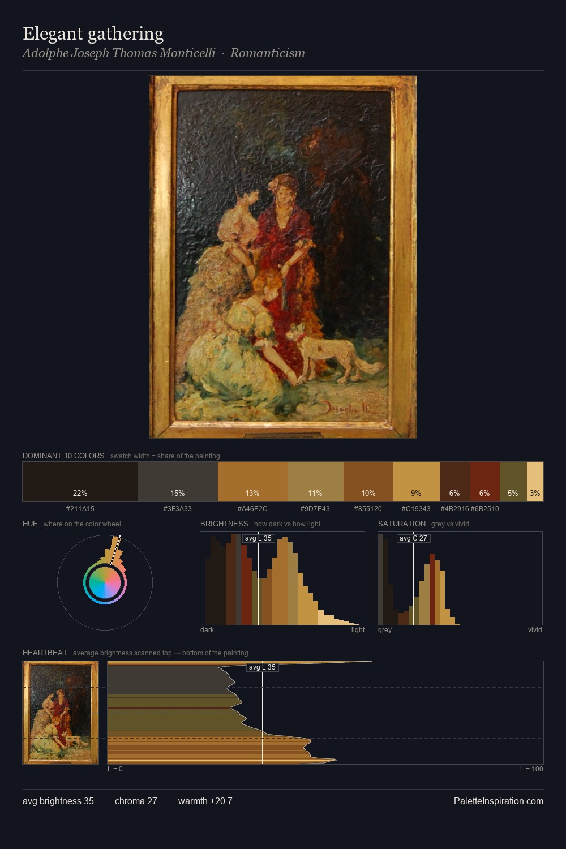The width and height of the screenshot is (566, 849).
Task: Click the hue color wheel chart
Action: pyautogui.click(x=105, y=582)
